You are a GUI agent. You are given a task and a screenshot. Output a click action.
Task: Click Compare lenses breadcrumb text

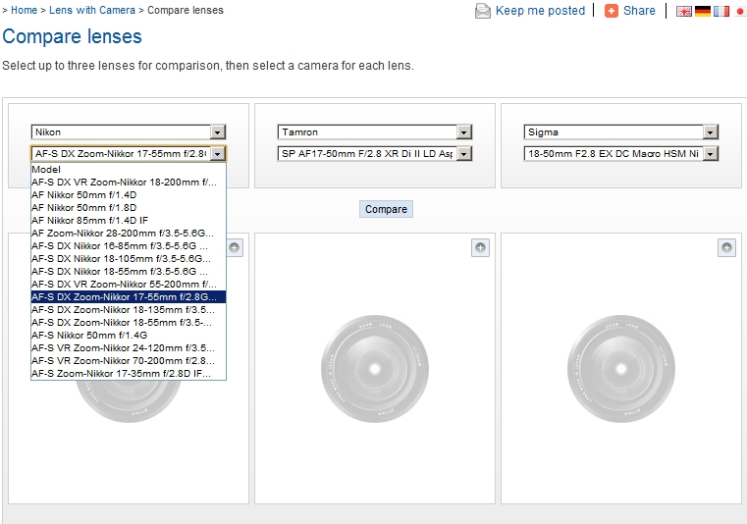(x=186, y=10)
